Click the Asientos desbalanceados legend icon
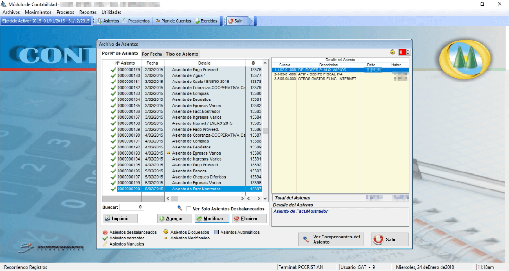The image size is (509, 271). click(x=105, y=232)
